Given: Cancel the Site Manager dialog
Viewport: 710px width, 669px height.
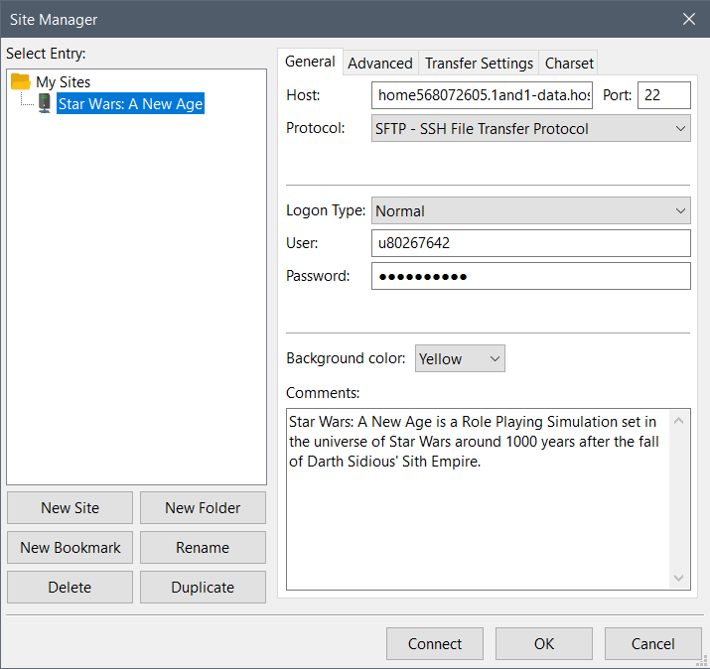Looking at the screenshot, I should (653, 643).
